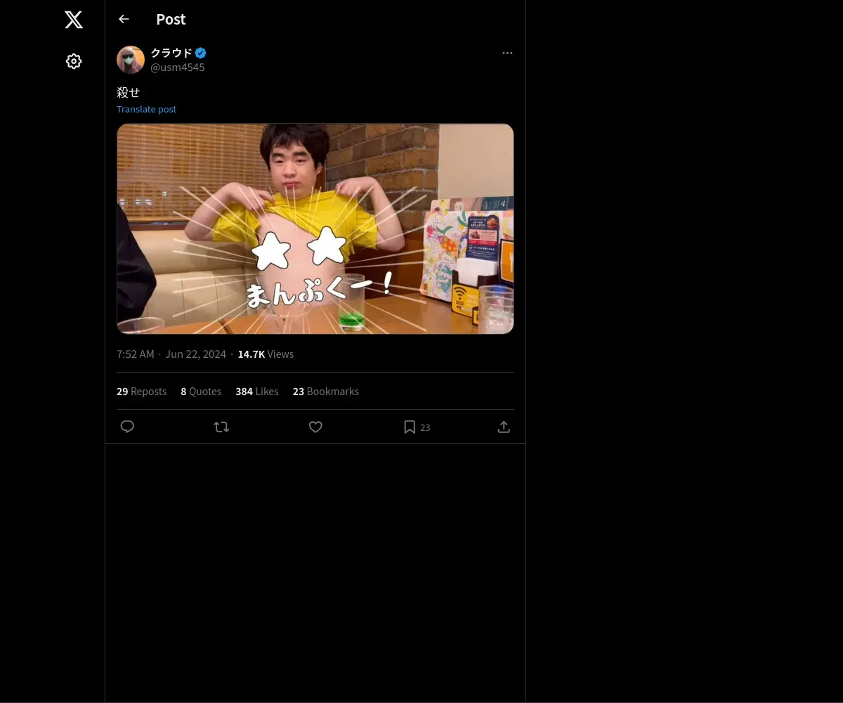View the 29 Reposts list
Screen dimensions: 843x703
141,391
